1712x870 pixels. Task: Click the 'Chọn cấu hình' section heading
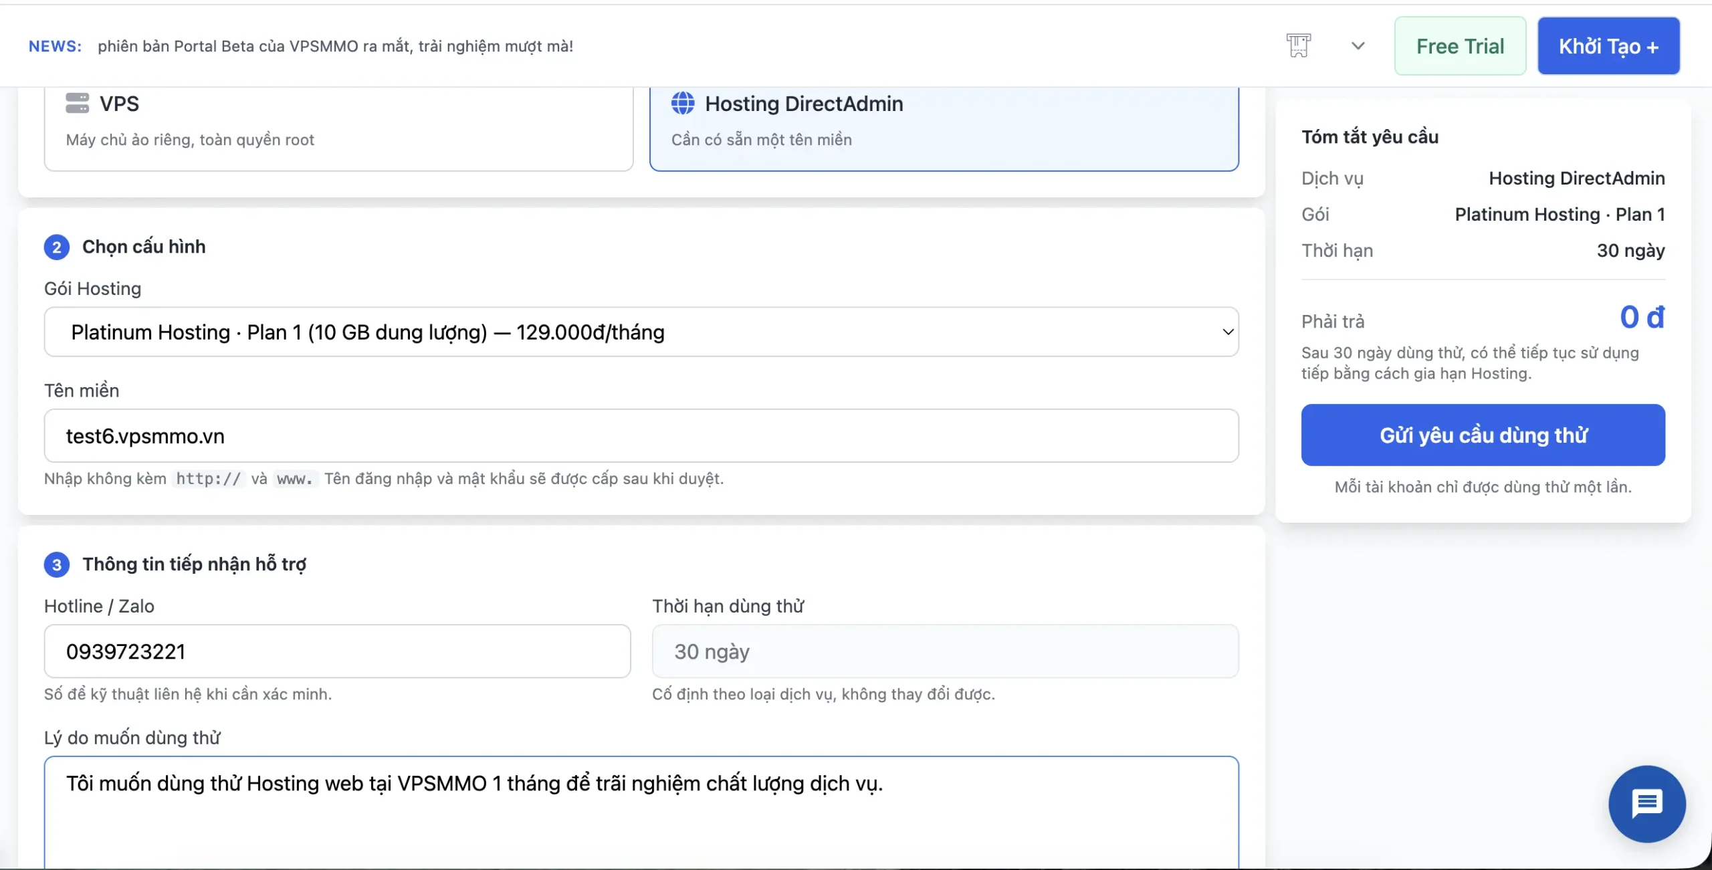pos(144,247)
